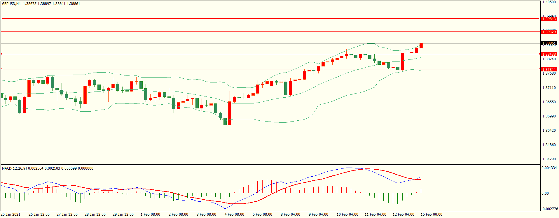Click the 1.38240 price scale value

pos(549,59)
